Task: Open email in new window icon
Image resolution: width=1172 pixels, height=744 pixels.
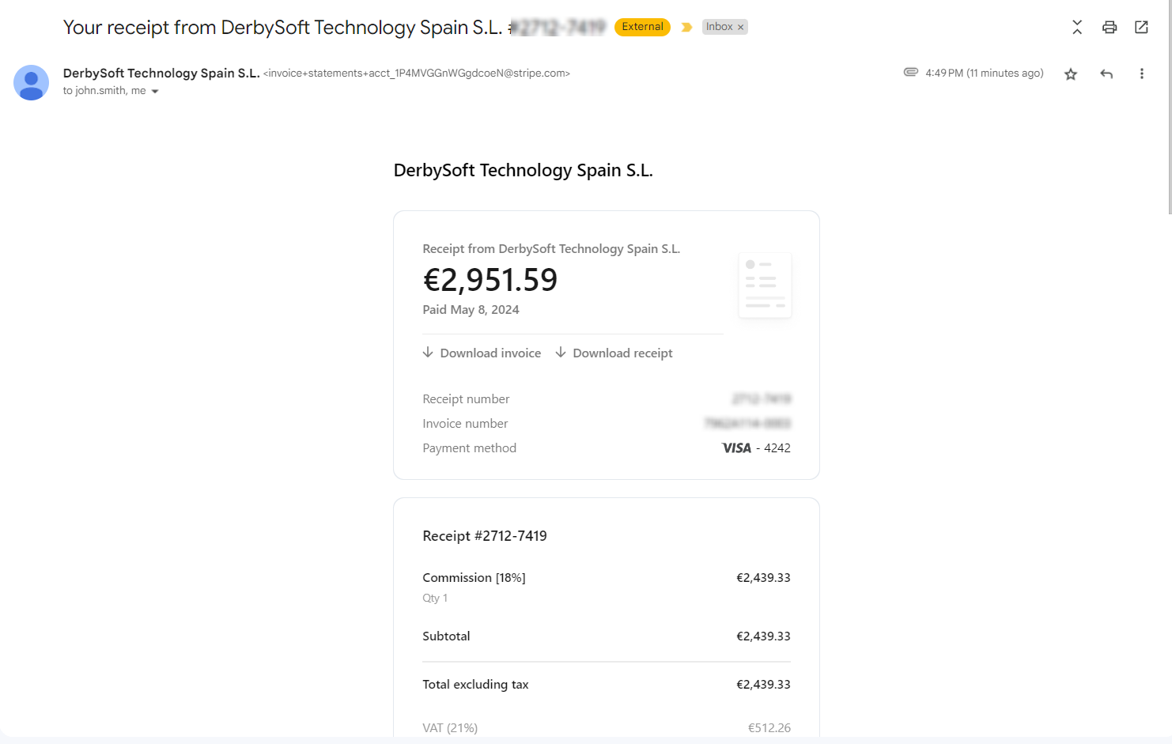Action: (x=1141, y=27)
